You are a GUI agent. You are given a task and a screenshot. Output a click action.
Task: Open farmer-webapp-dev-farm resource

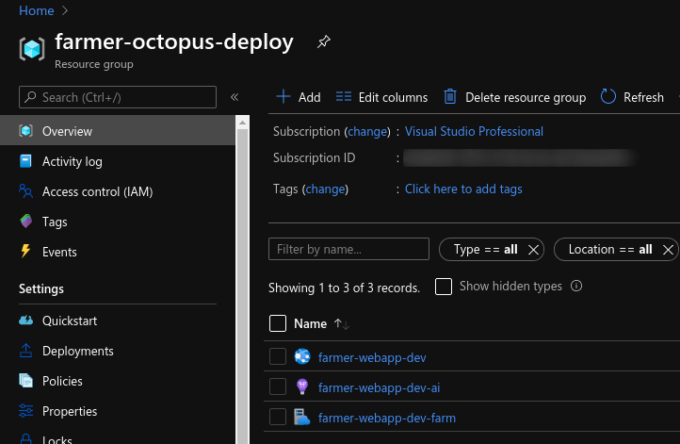[387, 418]
